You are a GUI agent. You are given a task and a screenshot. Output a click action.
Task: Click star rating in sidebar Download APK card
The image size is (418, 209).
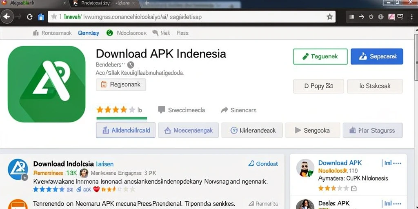(x=334, y=189)
